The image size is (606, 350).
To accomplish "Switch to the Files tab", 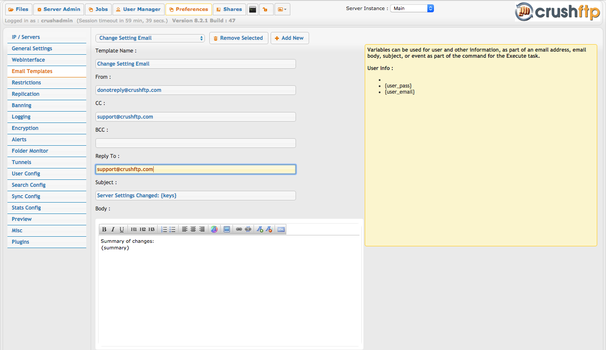I will pos(18,9).
